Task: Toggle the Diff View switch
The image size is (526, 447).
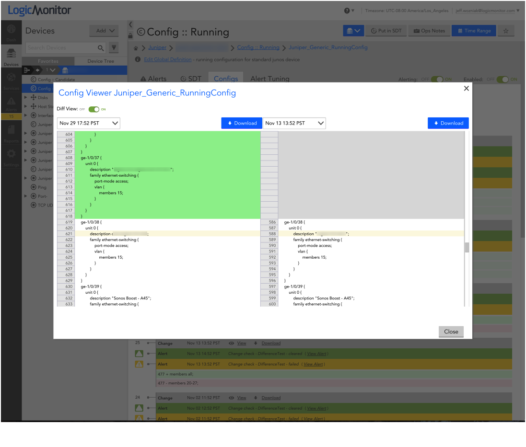Action: coord(94,109)
